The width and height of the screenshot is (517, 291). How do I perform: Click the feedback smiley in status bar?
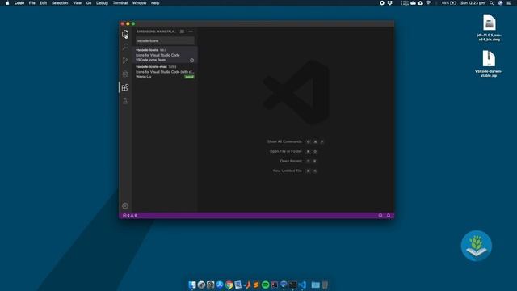pyautogui.click(x=380, y=216)
